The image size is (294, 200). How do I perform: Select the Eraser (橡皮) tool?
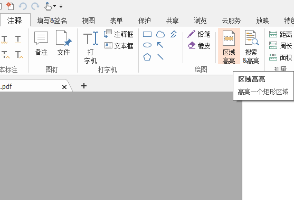click(199, 46)
